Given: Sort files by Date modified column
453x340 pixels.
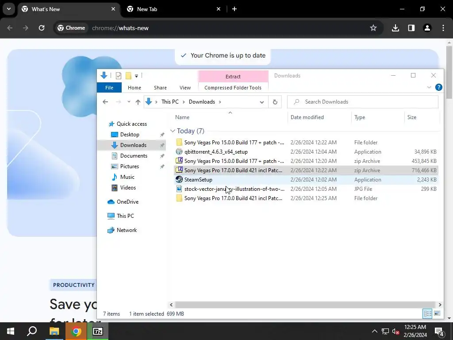Looking at the screenshot, I should click(307, 117).
